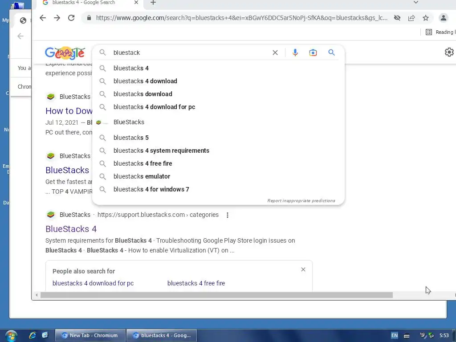Launch Internet Explorer from the taskbar

pyautogui.click(x=32, y=335)
